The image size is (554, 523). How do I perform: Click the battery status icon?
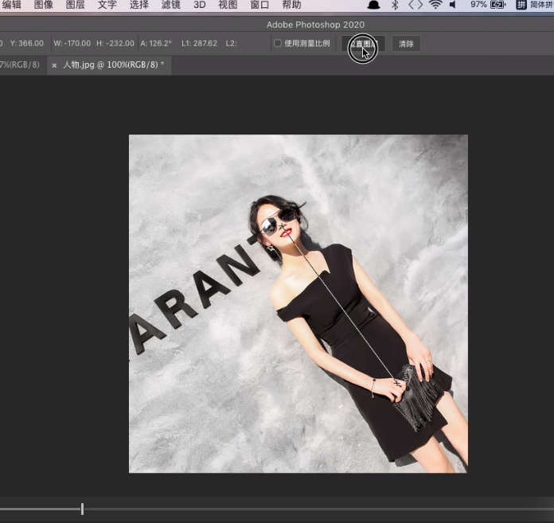pyautogui.click(x=498, y=5)
